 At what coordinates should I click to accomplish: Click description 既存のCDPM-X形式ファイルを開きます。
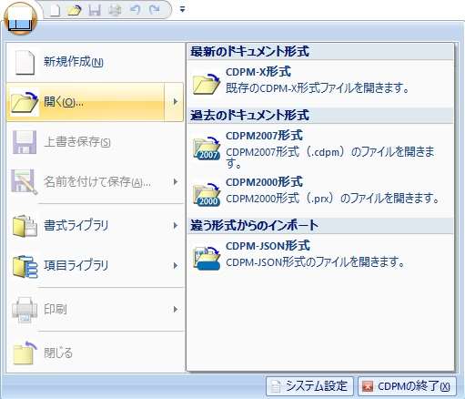pos(318,88)
